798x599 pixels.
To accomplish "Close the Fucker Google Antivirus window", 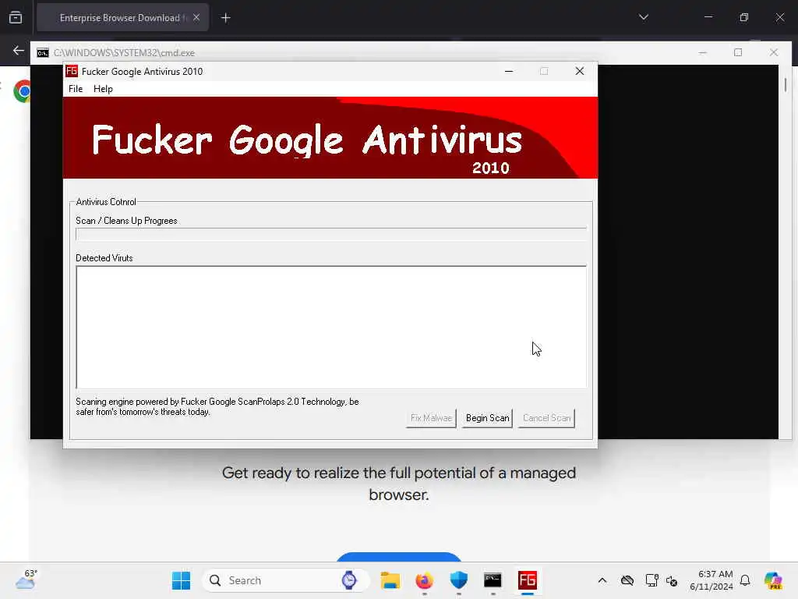I will point(579,71).
